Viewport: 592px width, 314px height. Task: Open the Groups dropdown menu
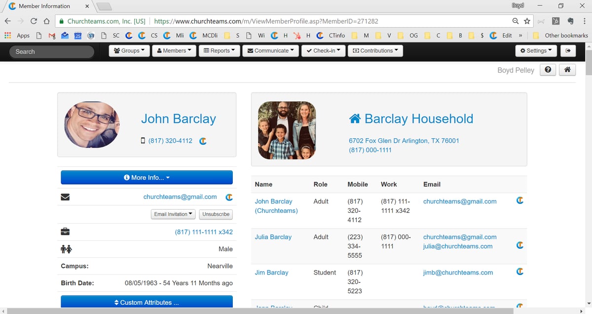pos(129,51)
